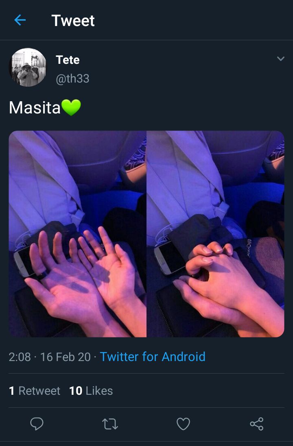Open Tete's profile picture
Image resolution: width=293 pixels, height=446 pixels.
28,67
